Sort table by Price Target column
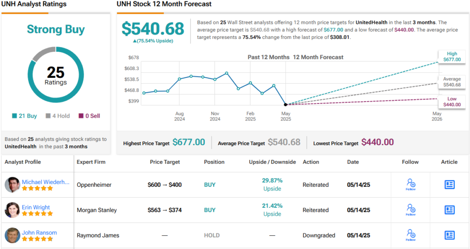This screenshot has height=249, width=470. (x=165, y=162)
